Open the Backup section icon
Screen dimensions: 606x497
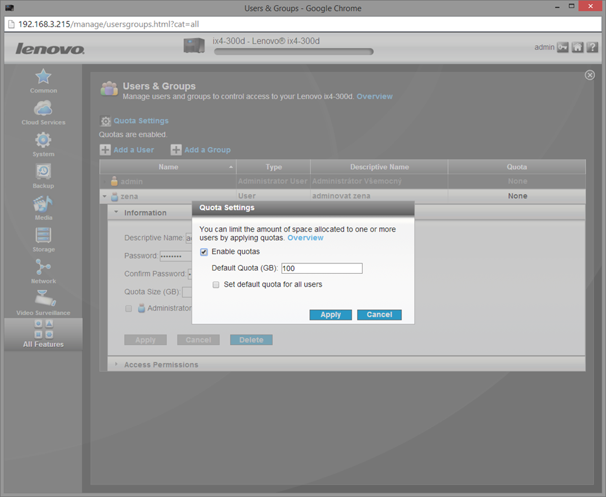pos(43,172)
